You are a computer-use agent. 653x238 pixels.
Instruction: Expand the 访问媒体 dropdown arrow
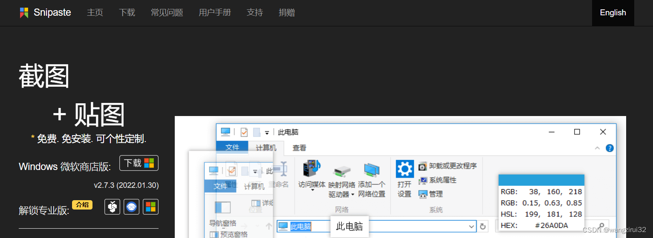[x=312, y=190]
